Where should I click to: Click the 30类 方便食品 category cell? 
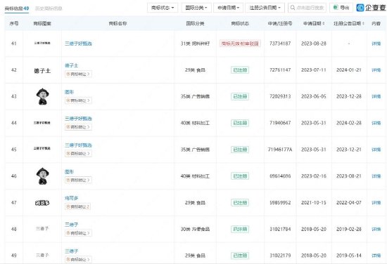195,230
